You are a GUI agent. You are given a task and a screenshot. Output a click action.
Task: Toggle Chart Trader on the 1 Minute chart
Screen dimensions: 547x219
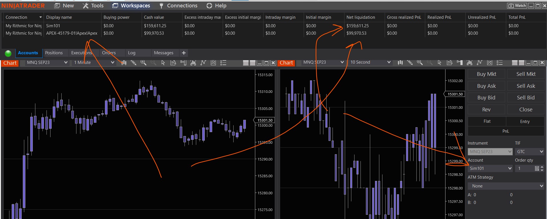pos(183,62)
